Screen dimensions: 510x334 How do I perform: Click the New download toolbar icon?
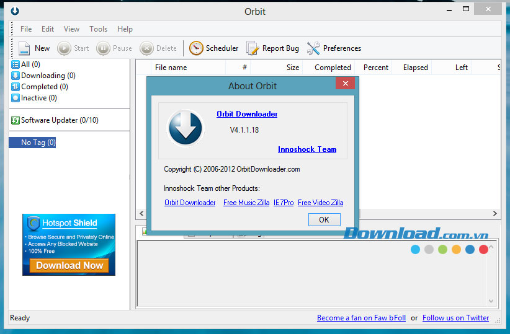coord(24,48)
